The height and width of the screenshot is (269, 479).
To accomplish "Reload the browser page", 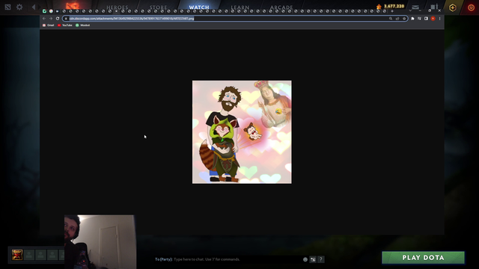I will point(58,19).
